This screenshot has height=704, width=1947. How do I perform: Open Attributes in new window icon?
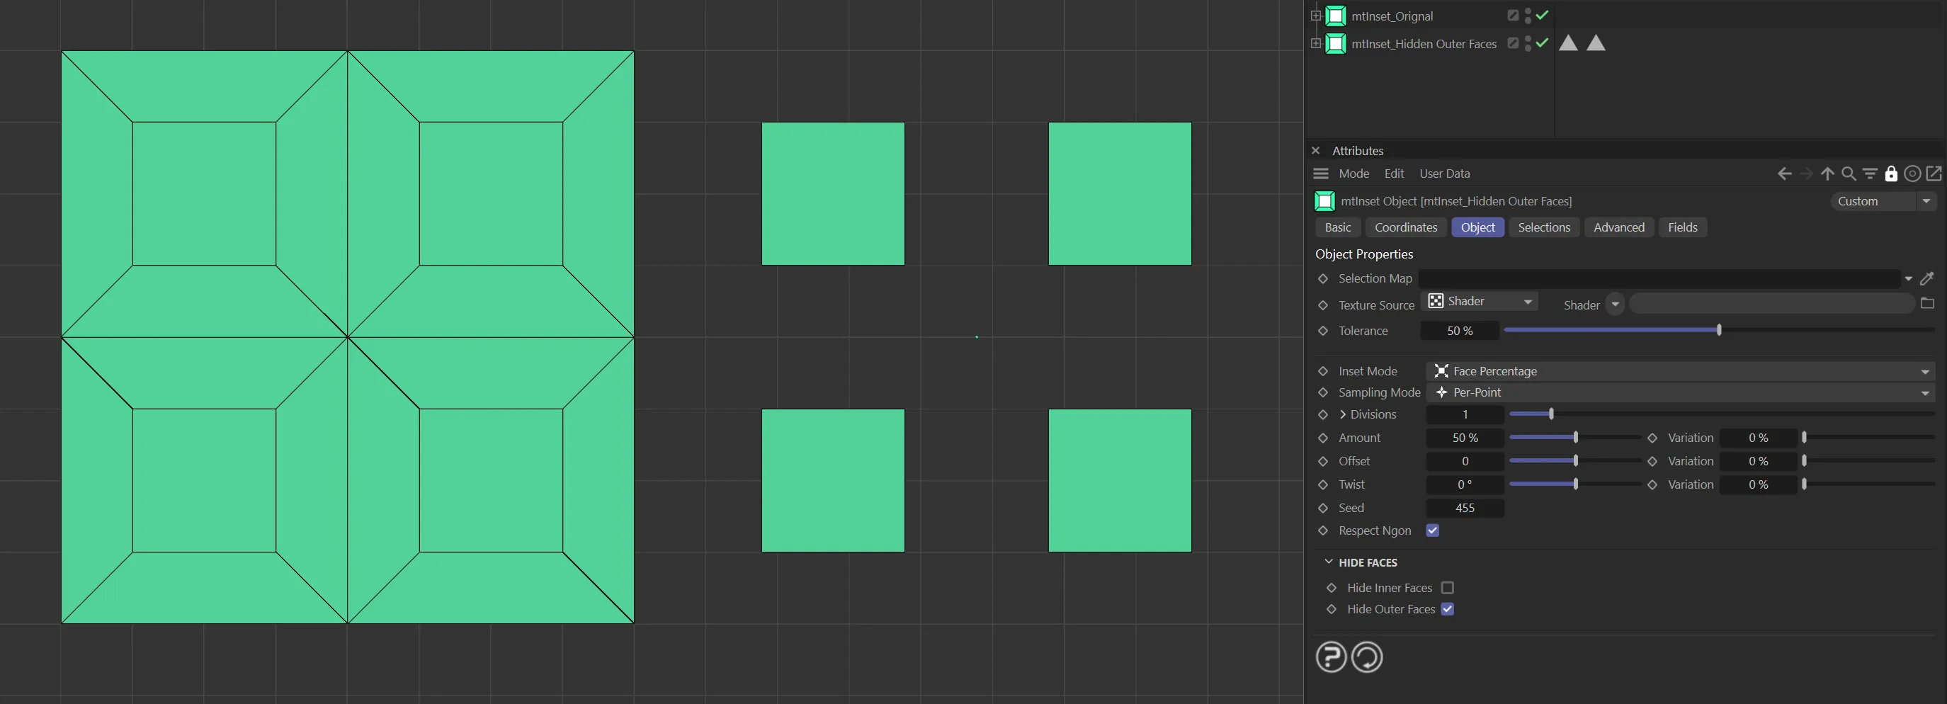(1934, 174)
